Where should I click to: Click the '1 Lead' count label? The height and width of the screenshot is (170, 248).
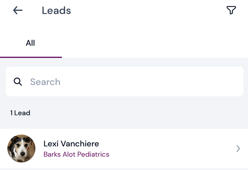(20, 113)
